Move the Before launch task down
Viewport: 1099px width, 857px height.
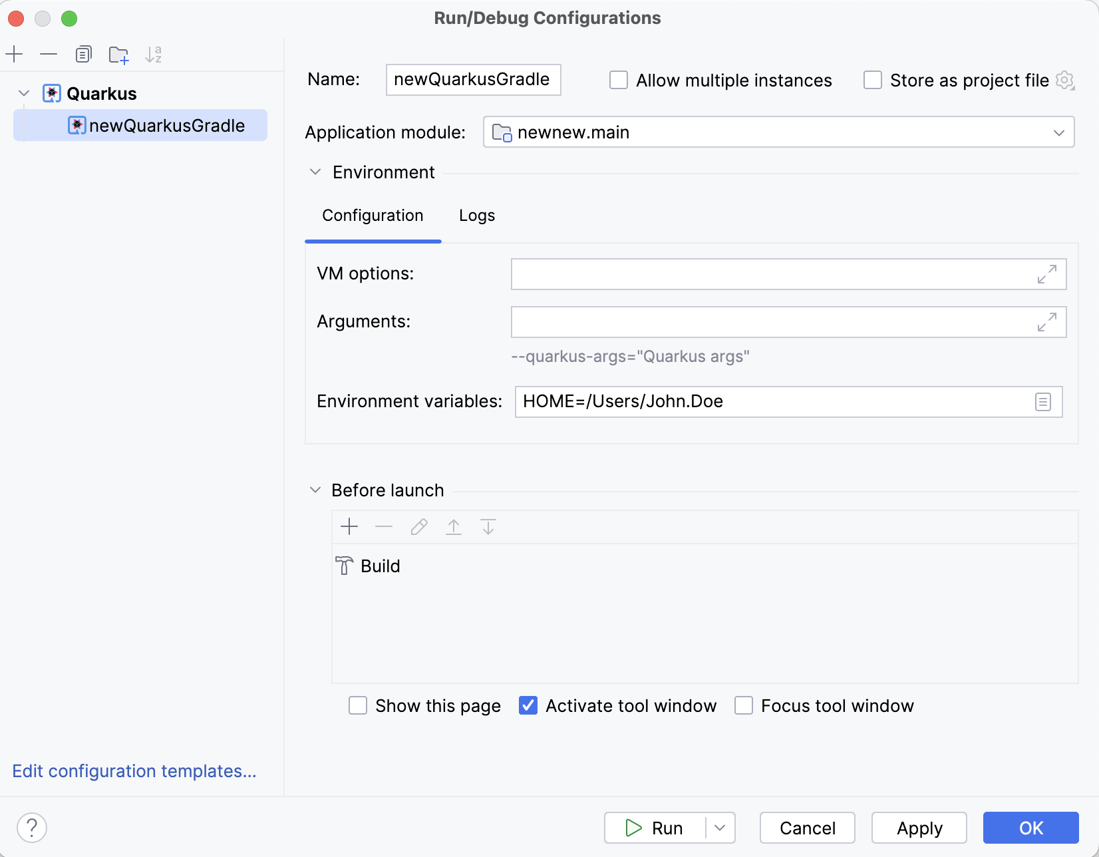click(x=488, y=527)
